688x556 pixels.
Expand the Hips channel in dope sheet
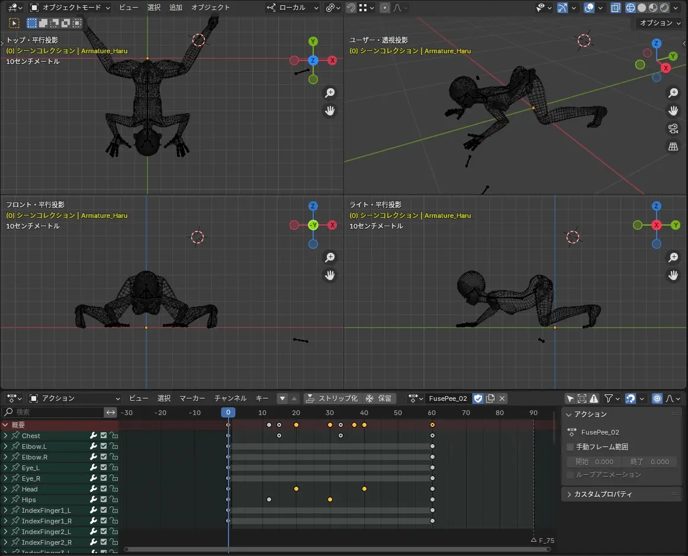tap(5, 500)
